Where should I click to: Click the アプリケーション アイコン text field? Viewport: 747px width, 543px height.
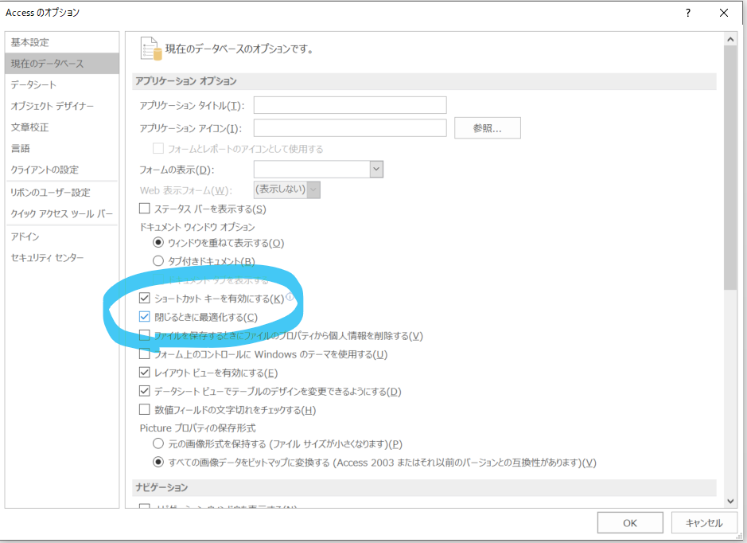click(x=350, y=127)
